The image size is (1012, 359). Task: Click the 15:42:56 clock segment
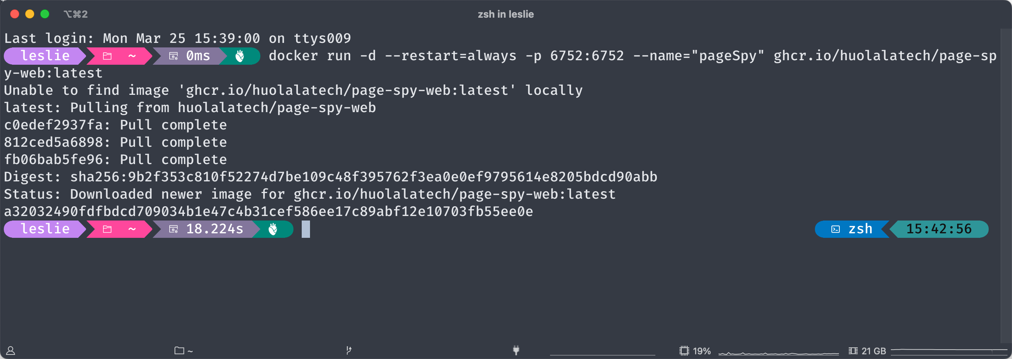[939, 229]
